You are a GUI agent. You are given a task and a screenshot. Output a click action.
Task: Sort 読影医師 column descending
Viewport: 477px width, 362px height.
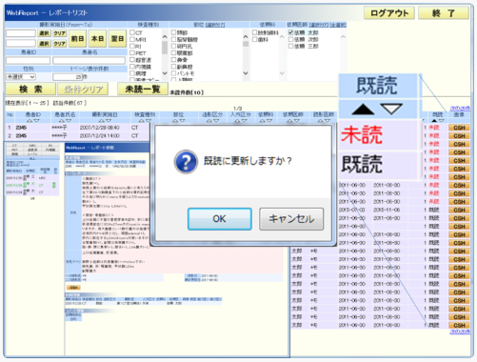(x=328, y=121)
